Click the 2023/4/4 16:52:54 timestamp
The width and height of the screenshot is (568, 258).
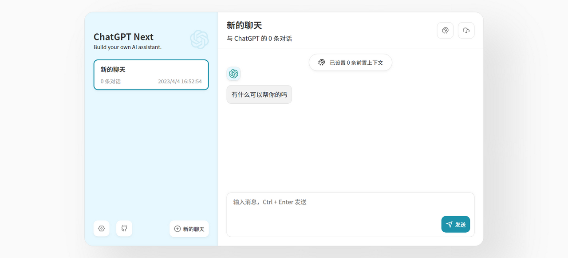pyautogui.click(x=180, y=82)
